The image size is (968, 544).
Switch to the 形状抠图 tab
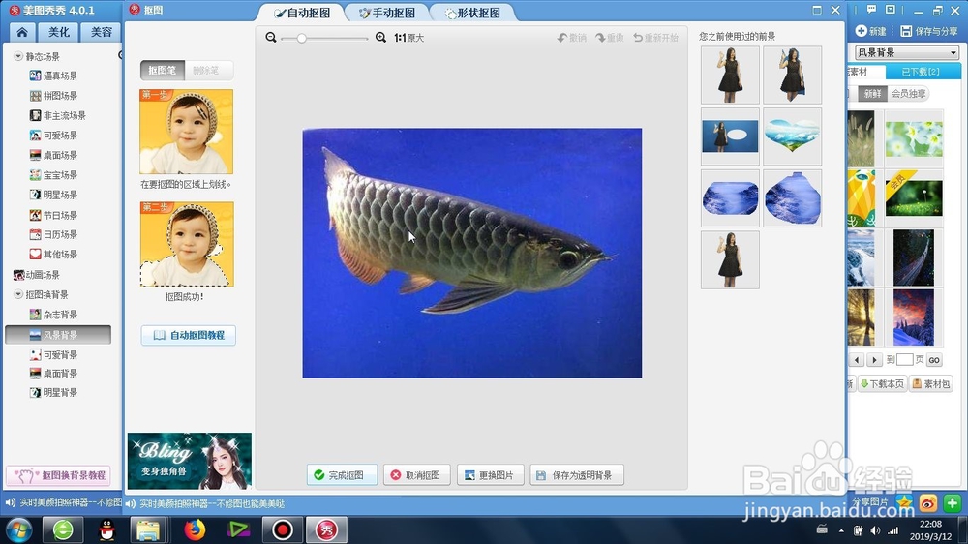pyautogui.click(x=472, y=13)
